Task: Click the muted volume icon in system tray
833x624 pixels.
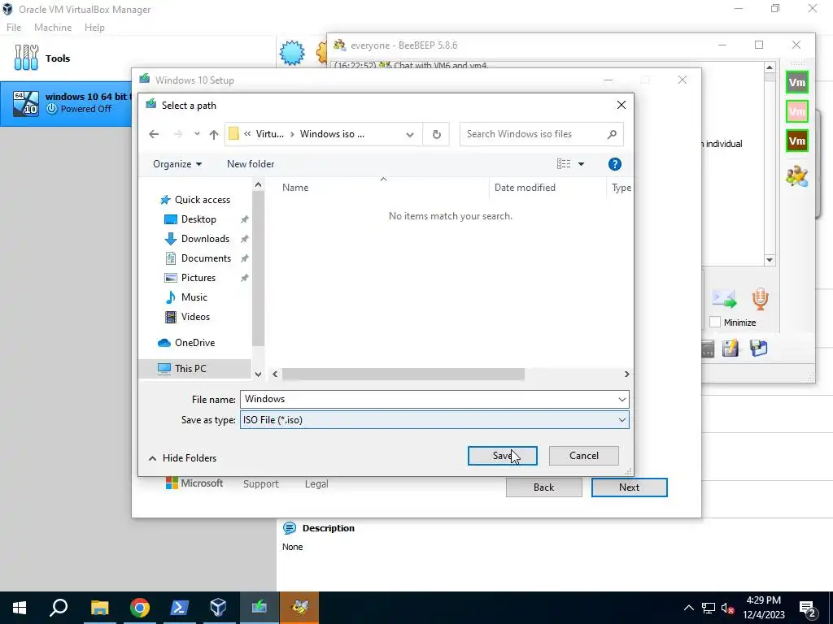Action: [x=727, y=608]
